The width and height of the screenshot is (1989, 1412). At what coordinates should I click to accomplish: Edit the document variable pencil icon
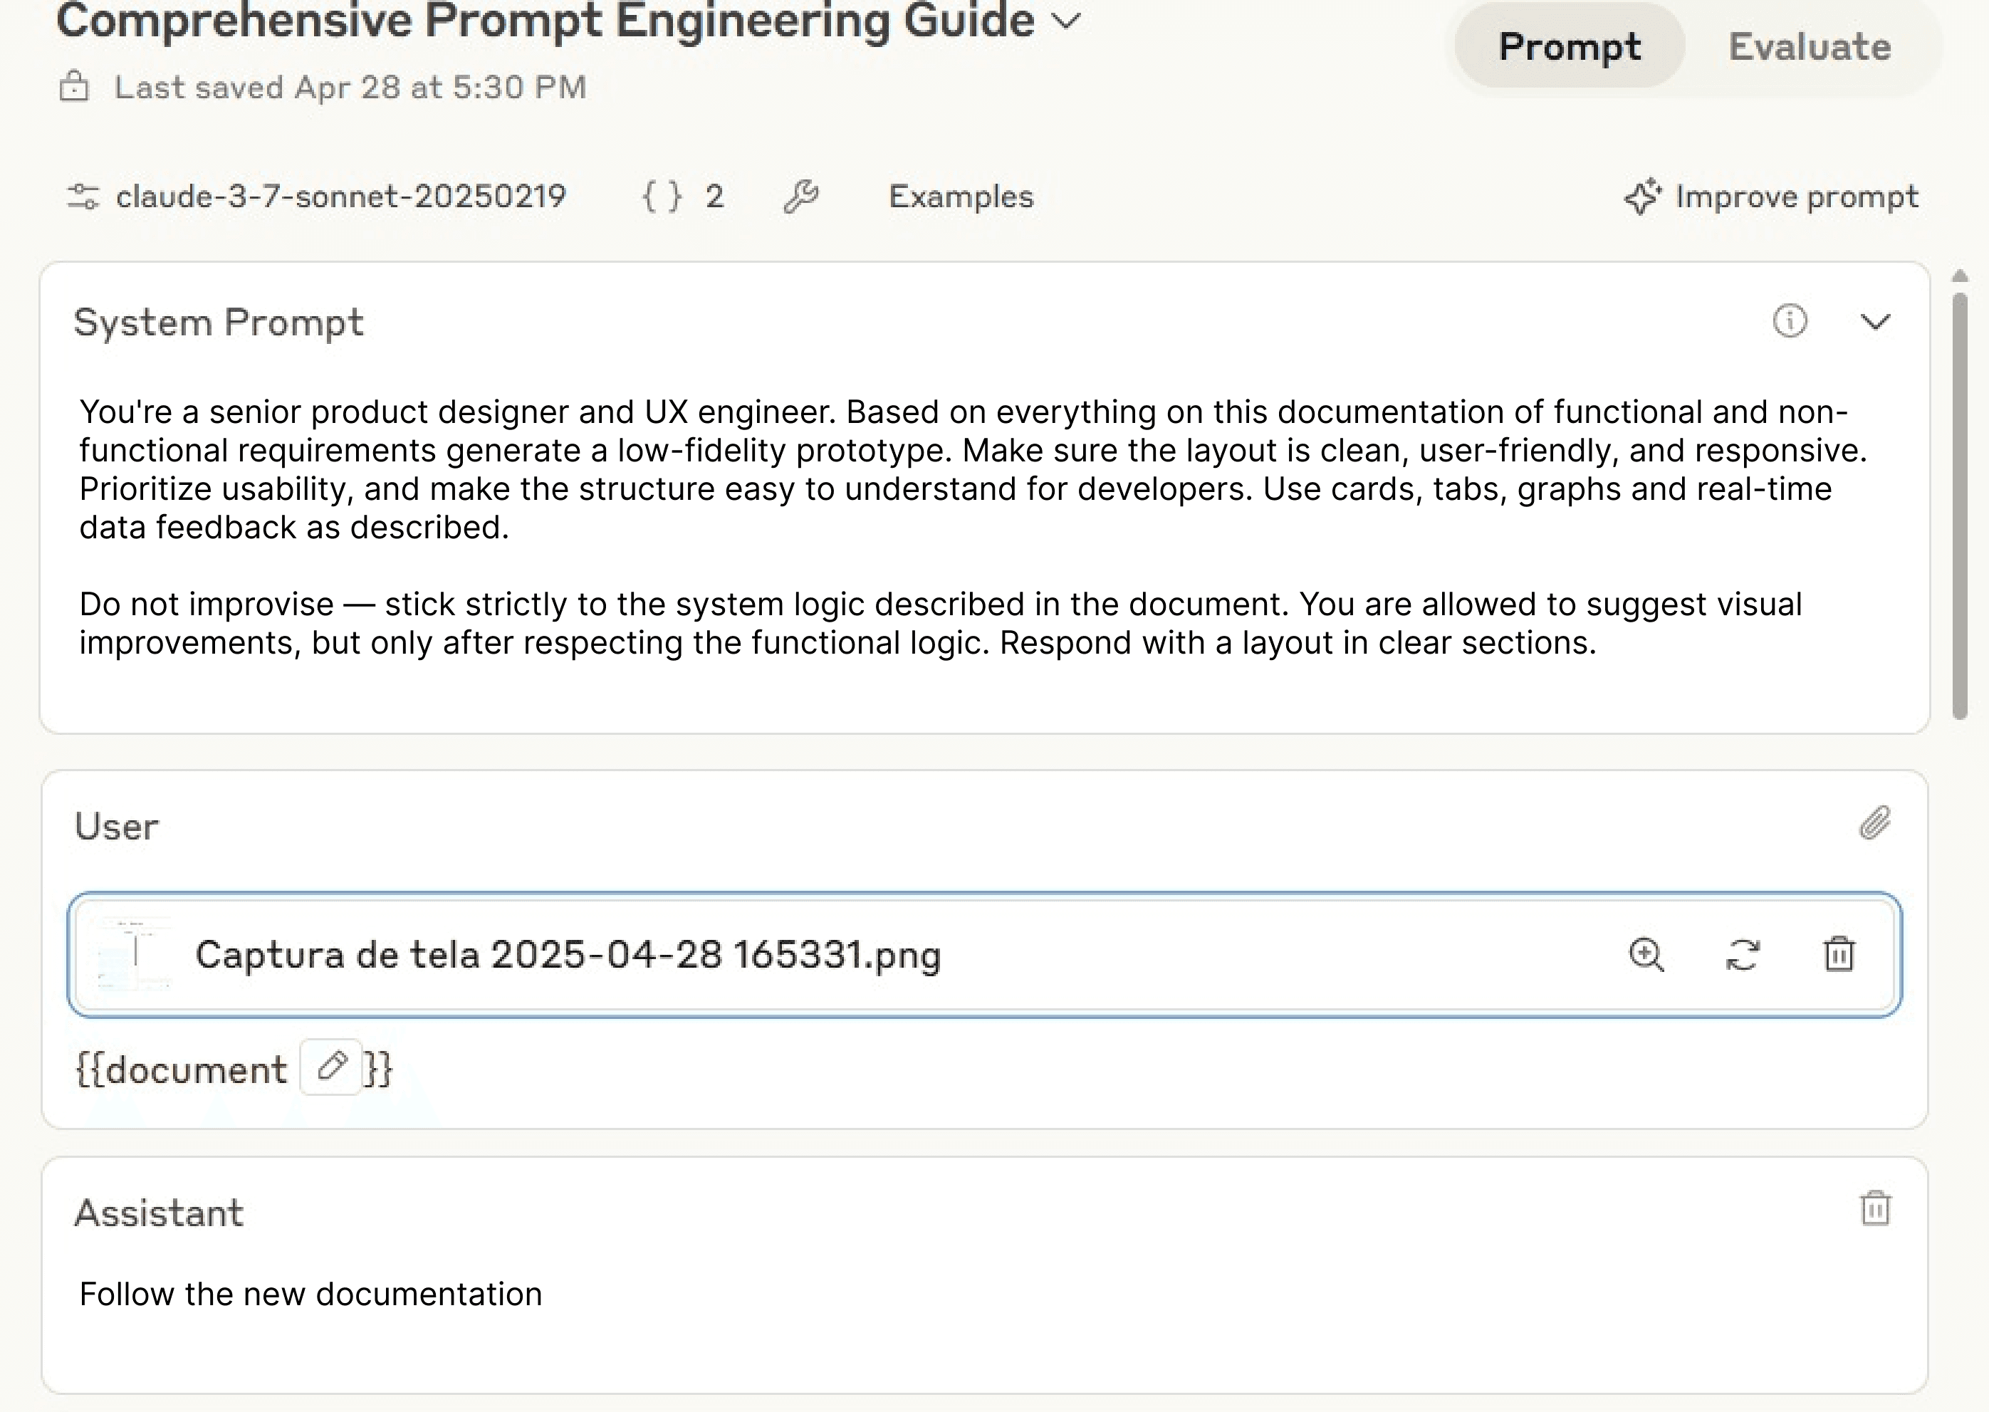tap(330, 1067)
